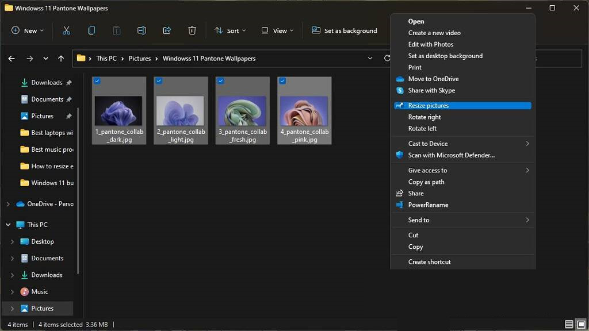Viewport: 589px width, 331px height.
Task: Navigate back with the back arrow
Action: point(12,59)
